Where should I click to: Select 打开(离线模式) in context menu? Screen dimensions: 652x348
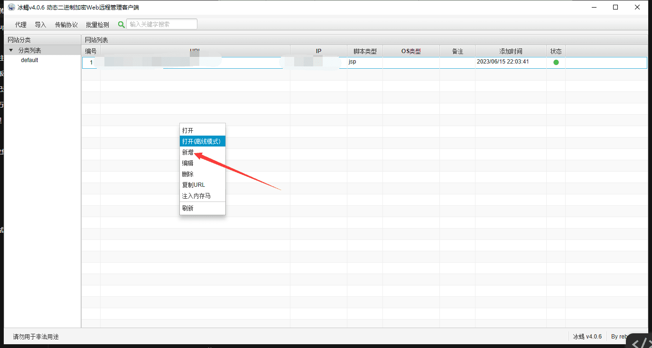[201, 141]
